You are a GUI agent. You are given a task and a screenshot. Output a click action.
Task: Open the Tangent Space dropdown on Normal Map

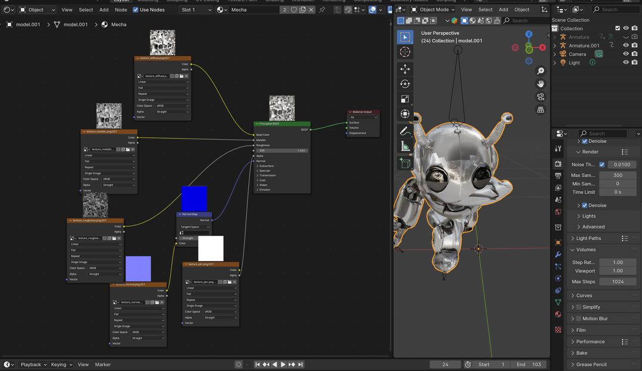[195, 227]
